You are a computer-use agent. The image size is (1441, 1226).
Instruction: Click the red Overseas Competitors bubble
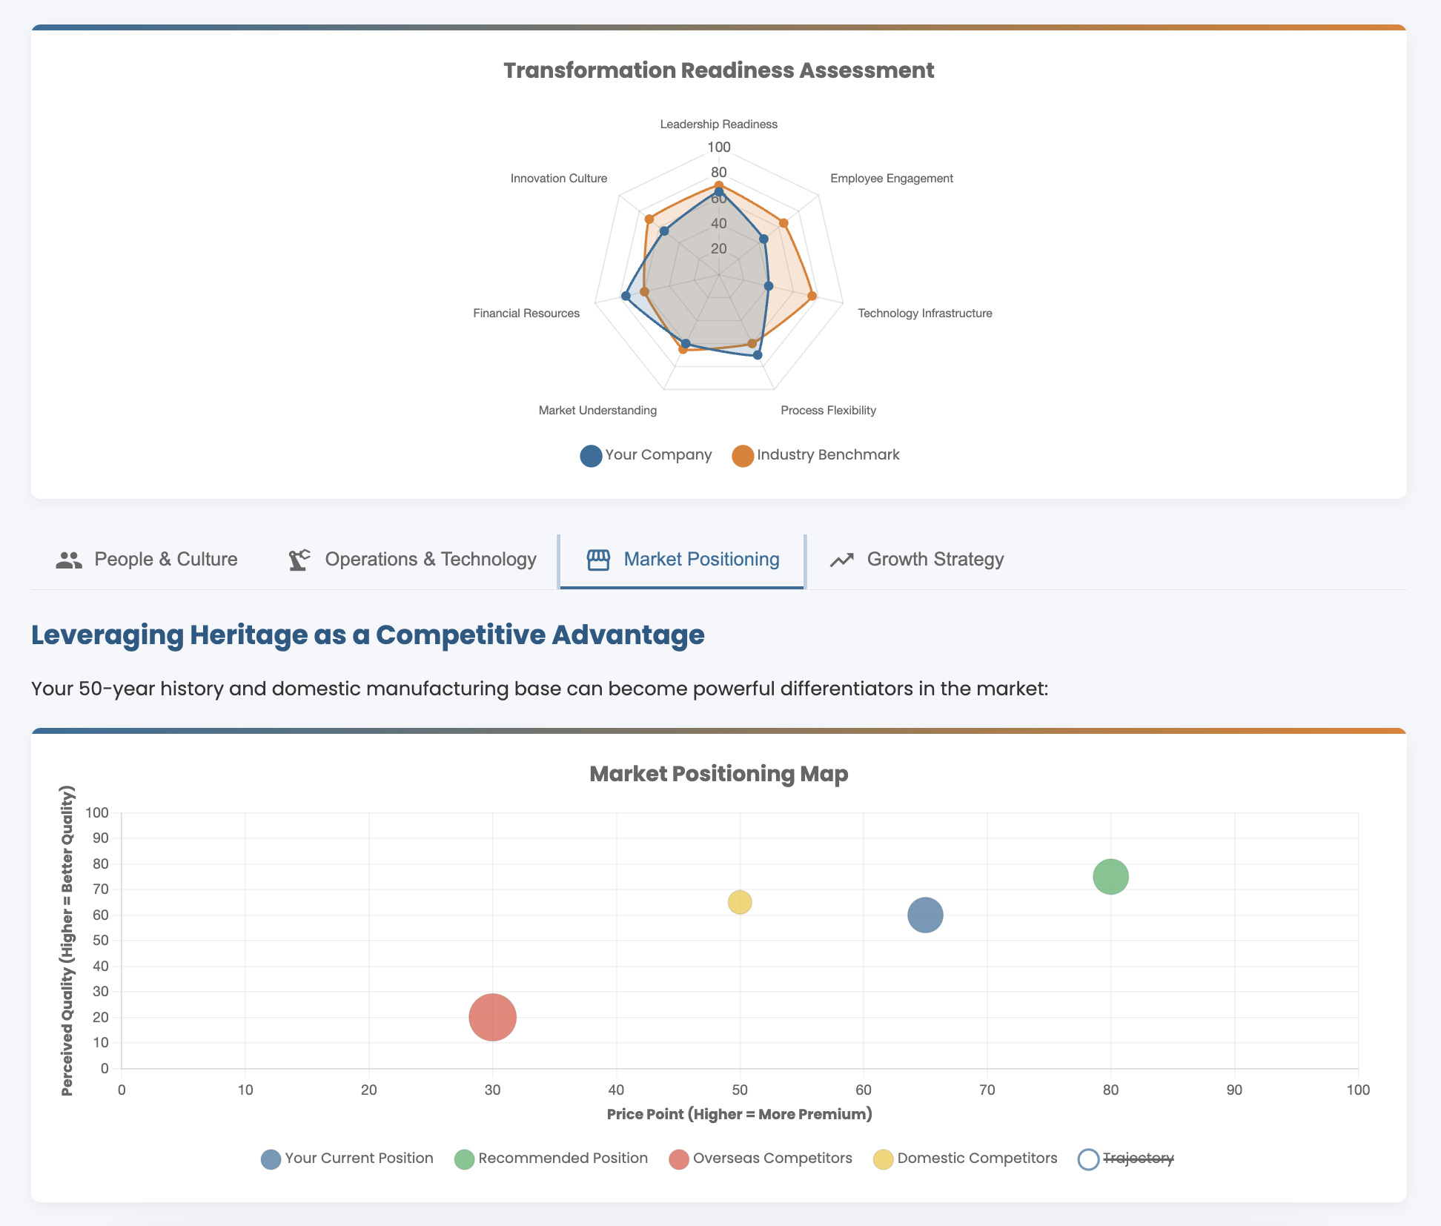[492, 1017]
